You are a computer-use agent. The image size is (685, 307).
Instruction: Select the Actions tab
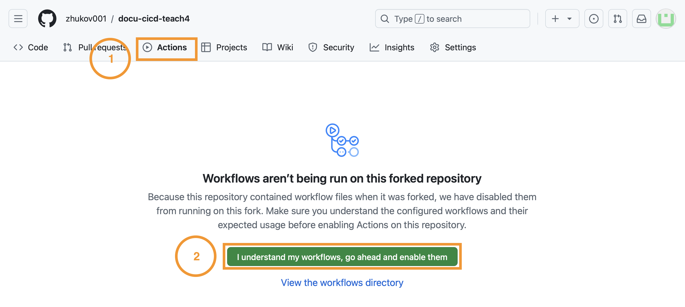pos(165,47)
